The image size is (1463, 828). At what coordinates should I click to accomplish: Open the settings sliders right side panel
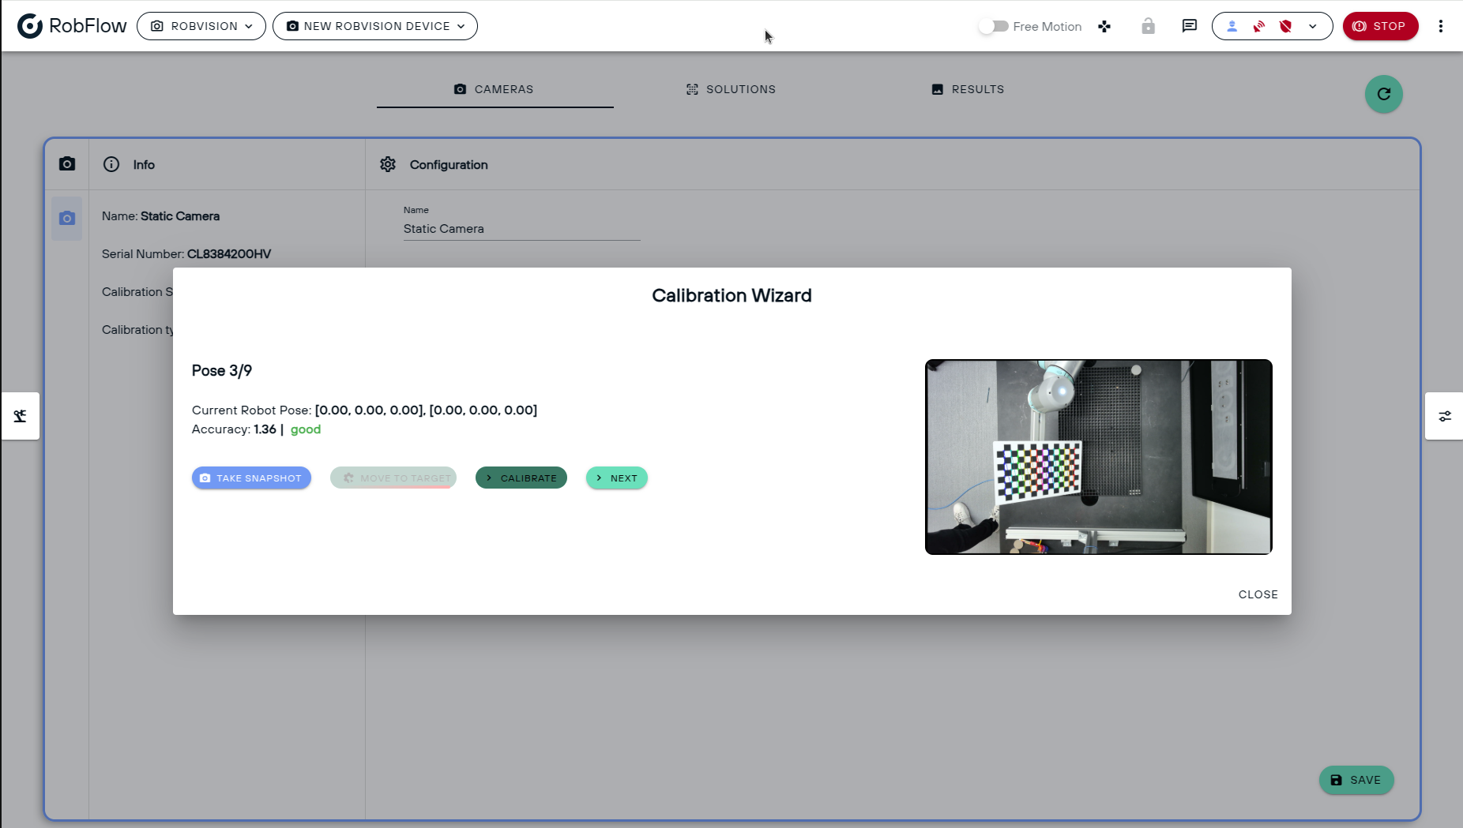tap(1444, 416)
